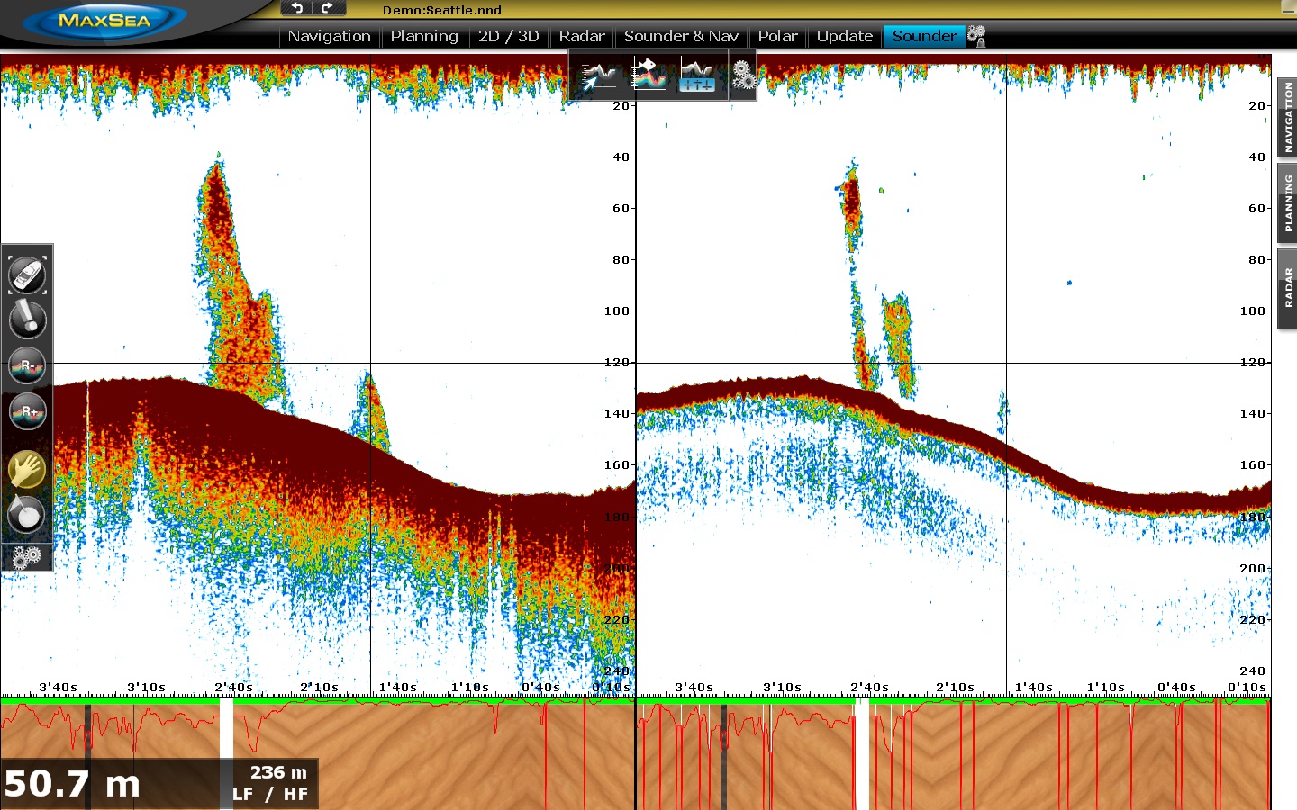Screen dimensions: 1297x810
Task: Click the white marker in the right bottom history strip
Action: [x=862, y=754]
